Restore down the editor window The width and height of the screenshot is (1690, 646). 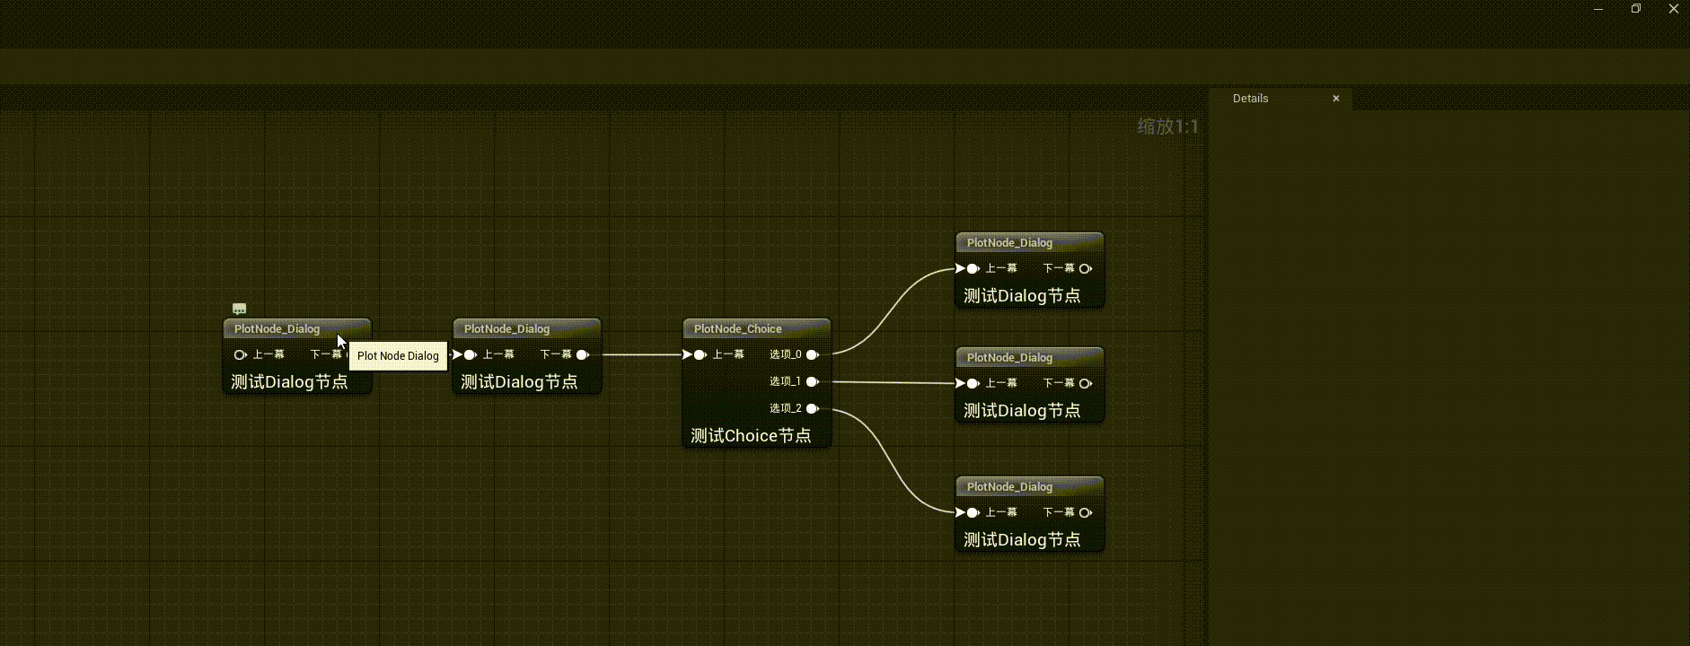(x=1636, y=9)
